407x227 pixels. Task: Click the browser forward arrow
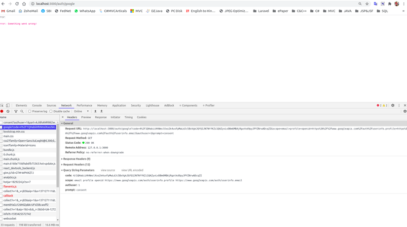(x=10, y=3)
